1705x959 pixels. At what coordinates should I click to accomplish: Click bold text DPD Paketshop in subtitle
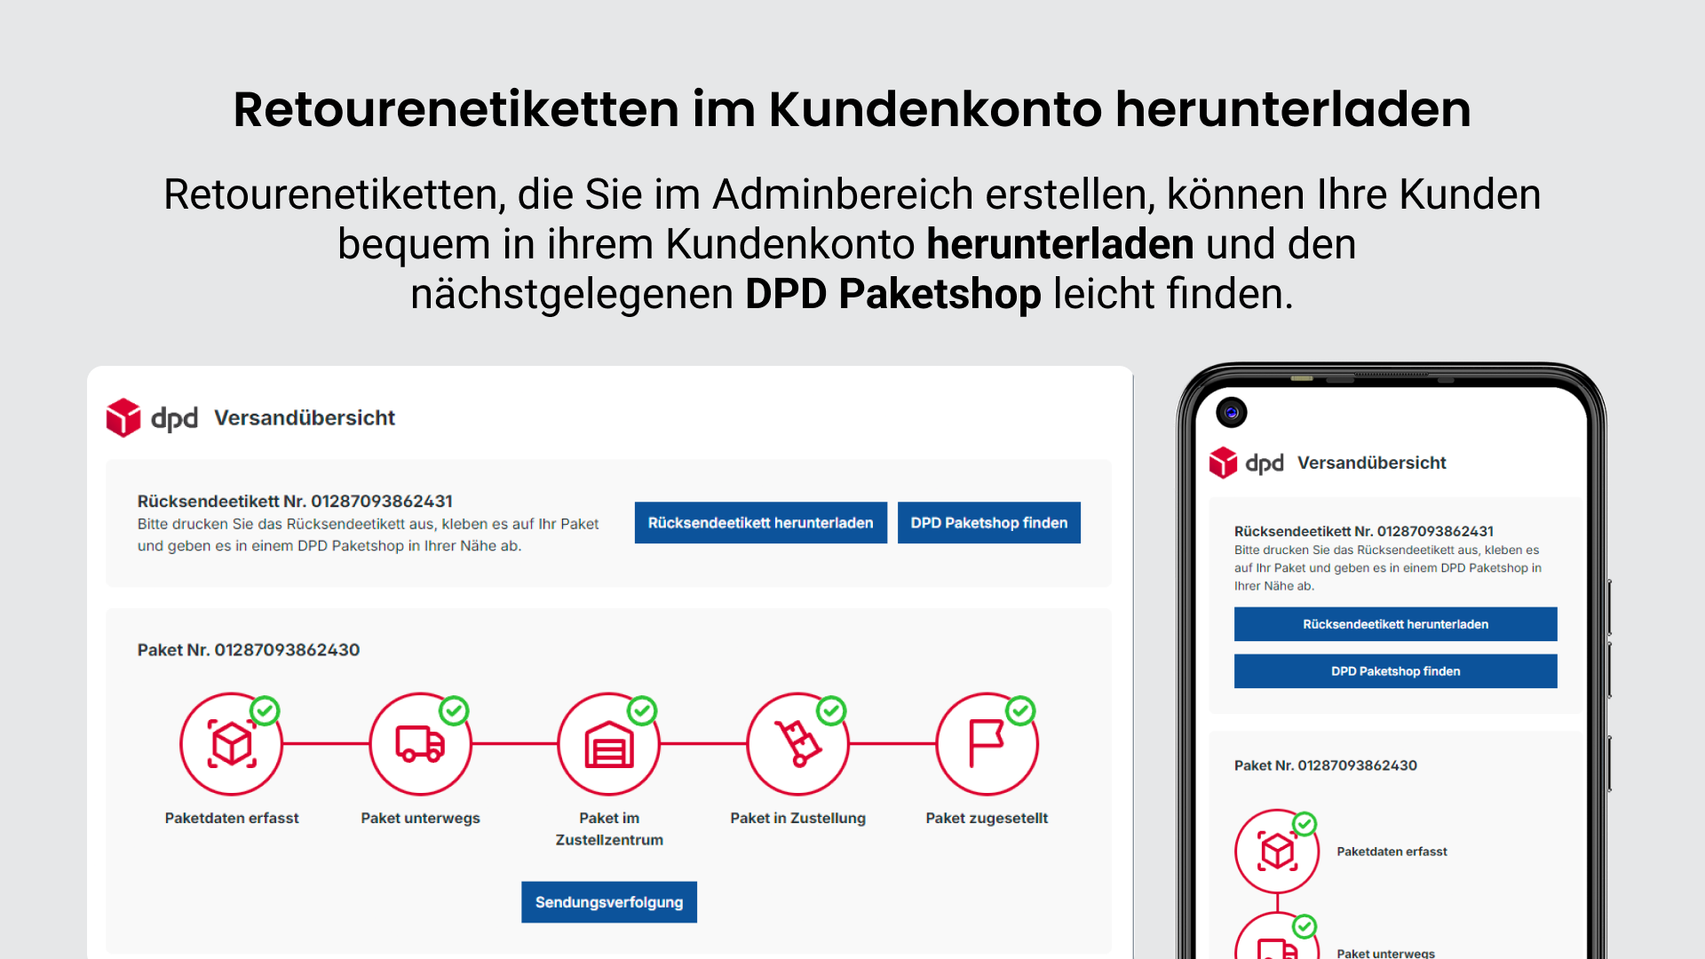(893, 294)
